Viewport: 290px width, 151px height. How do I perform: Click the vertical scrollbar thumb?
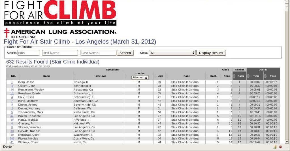287,8
